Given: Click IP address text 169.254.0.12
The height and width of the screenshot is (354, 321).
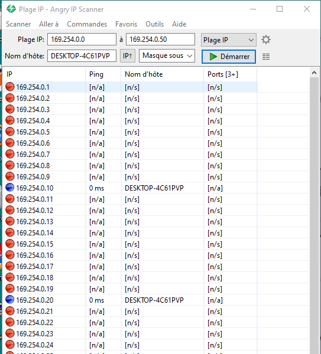Looking at the screenshot, I should coord(35,211).
